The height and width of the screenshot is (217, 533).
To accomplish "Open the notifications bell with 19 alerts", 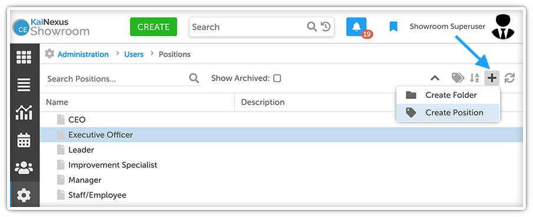I will click(x=356, y=27).
